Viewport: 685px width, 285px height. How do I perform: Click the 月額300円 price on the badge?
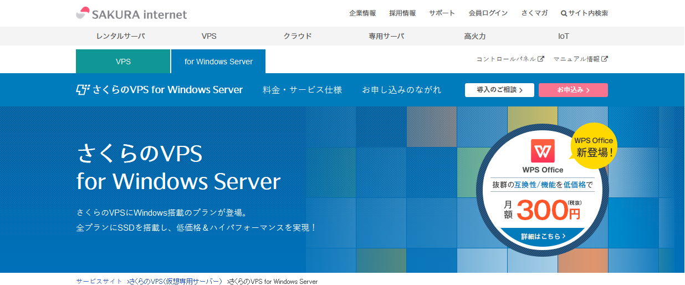click(543, 210)
